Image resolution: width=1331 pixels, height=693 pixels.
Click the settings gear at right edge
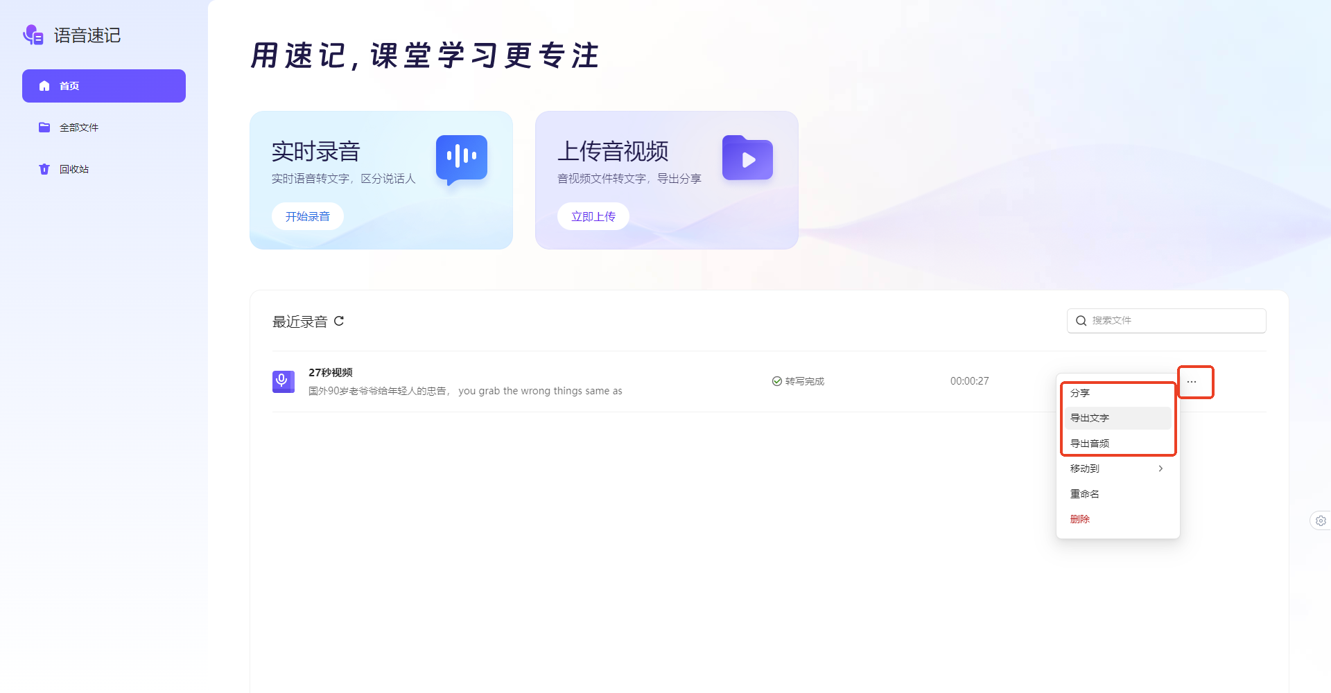[1321, 520]
